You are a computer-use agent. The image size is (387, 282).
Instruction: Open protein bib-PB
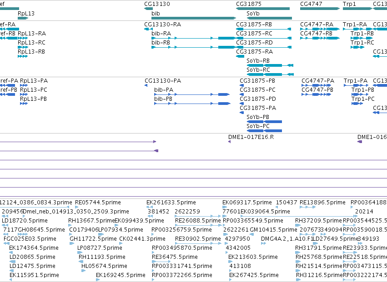click(163, 99)
